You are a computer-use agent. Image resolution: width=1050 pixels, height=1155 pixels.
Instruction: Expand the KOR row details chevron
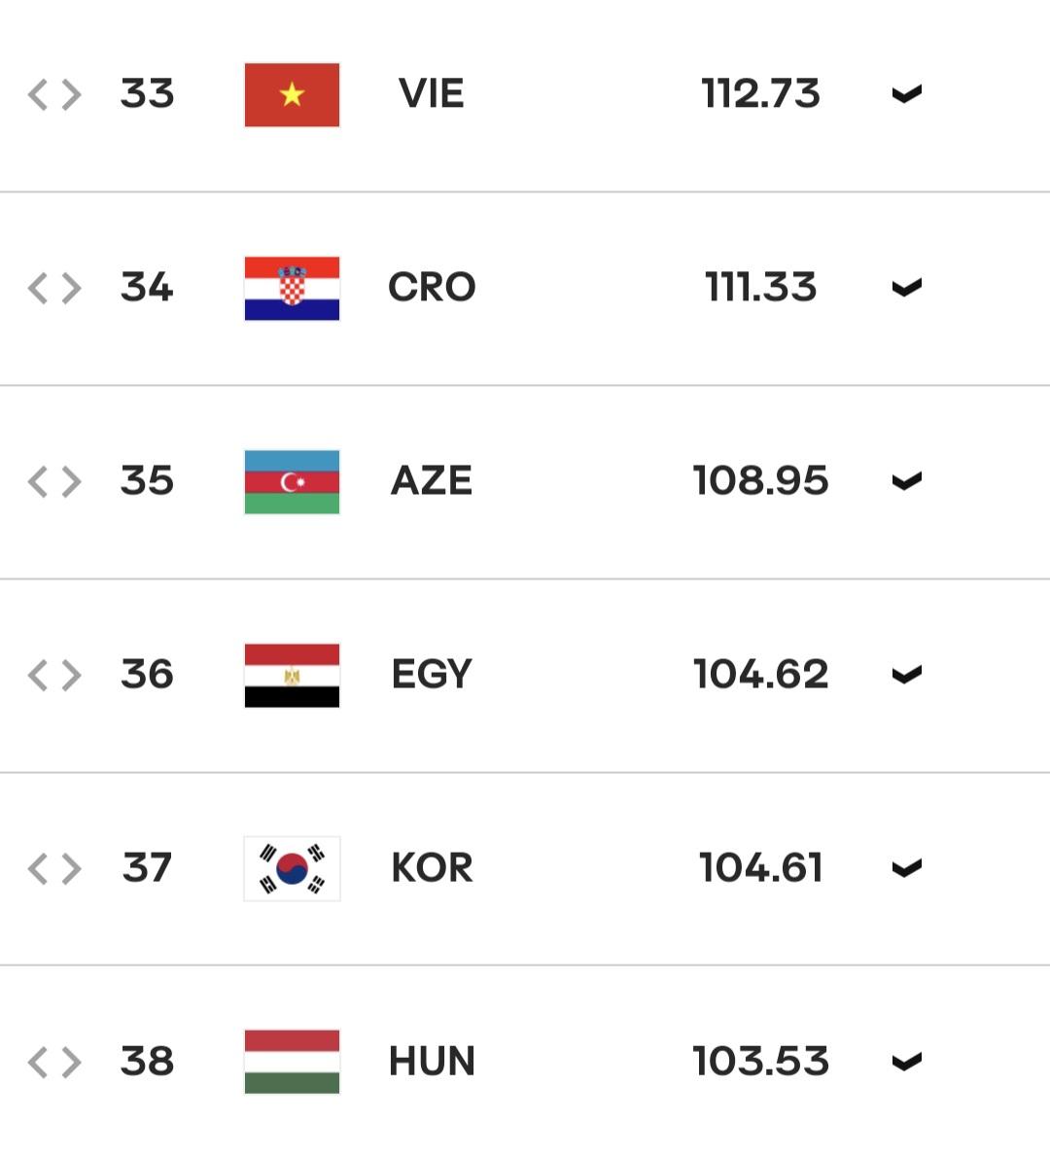click(906, 868)
